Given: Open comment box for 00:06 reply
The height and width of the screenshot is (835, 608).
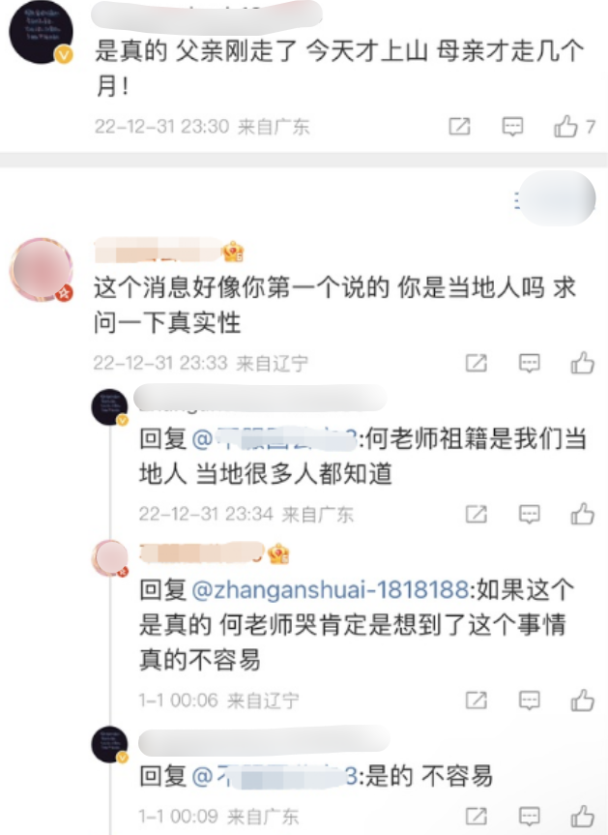Looking at the screenshot, I should point(530,700).
